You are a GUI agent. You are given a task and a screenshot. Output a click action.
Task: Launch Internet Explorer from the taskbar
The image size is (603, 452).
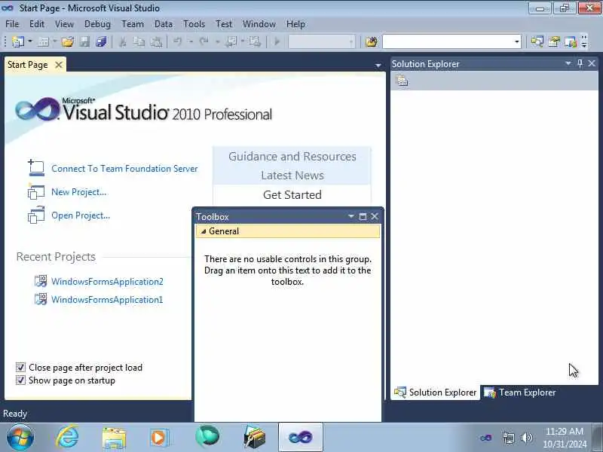tap(68, 438)
